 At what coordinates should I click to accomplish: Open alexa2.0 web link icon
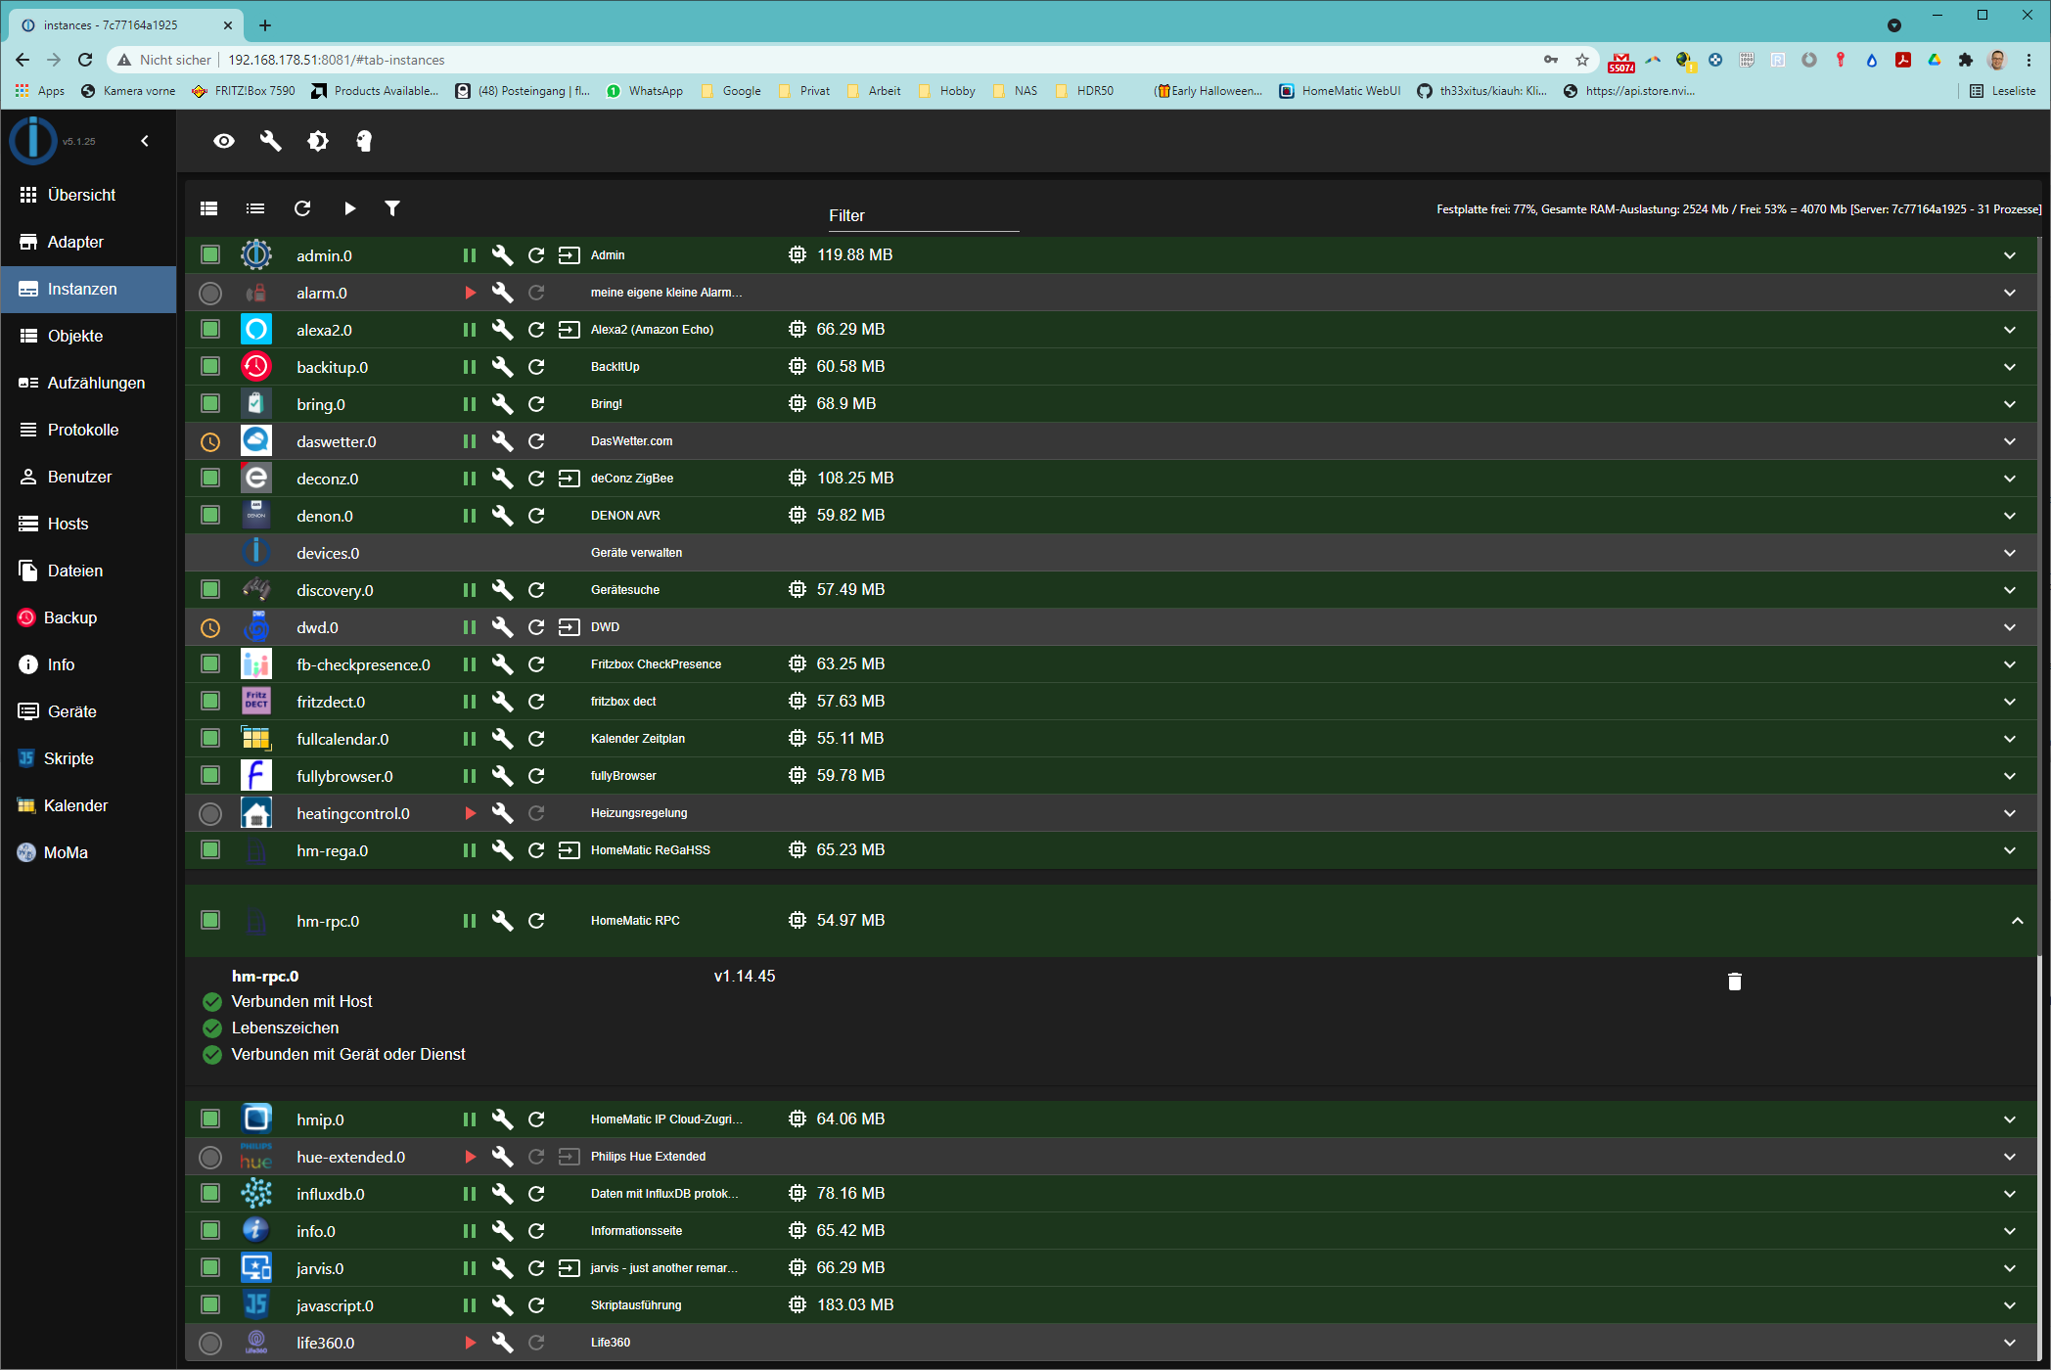[569, 330]
